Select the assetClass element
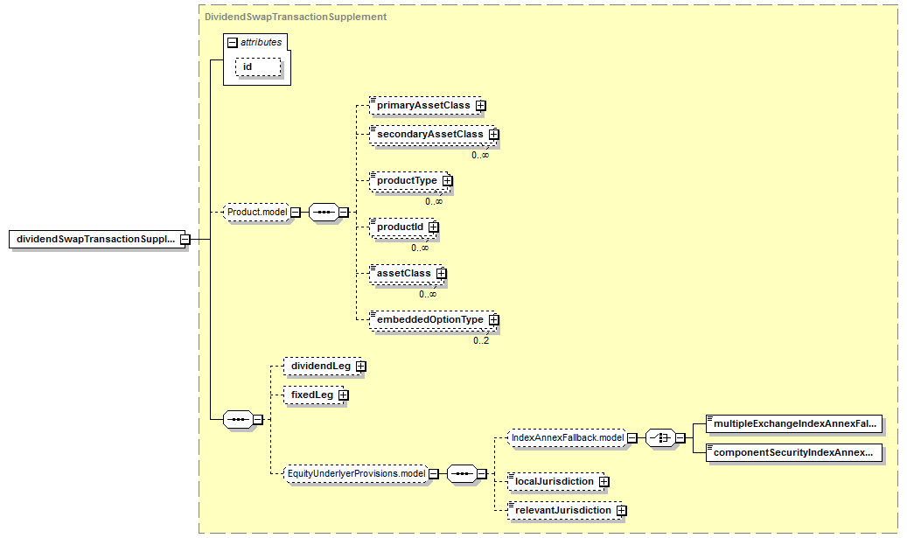The width and height of the screenshot is (907, 538). 406,274
